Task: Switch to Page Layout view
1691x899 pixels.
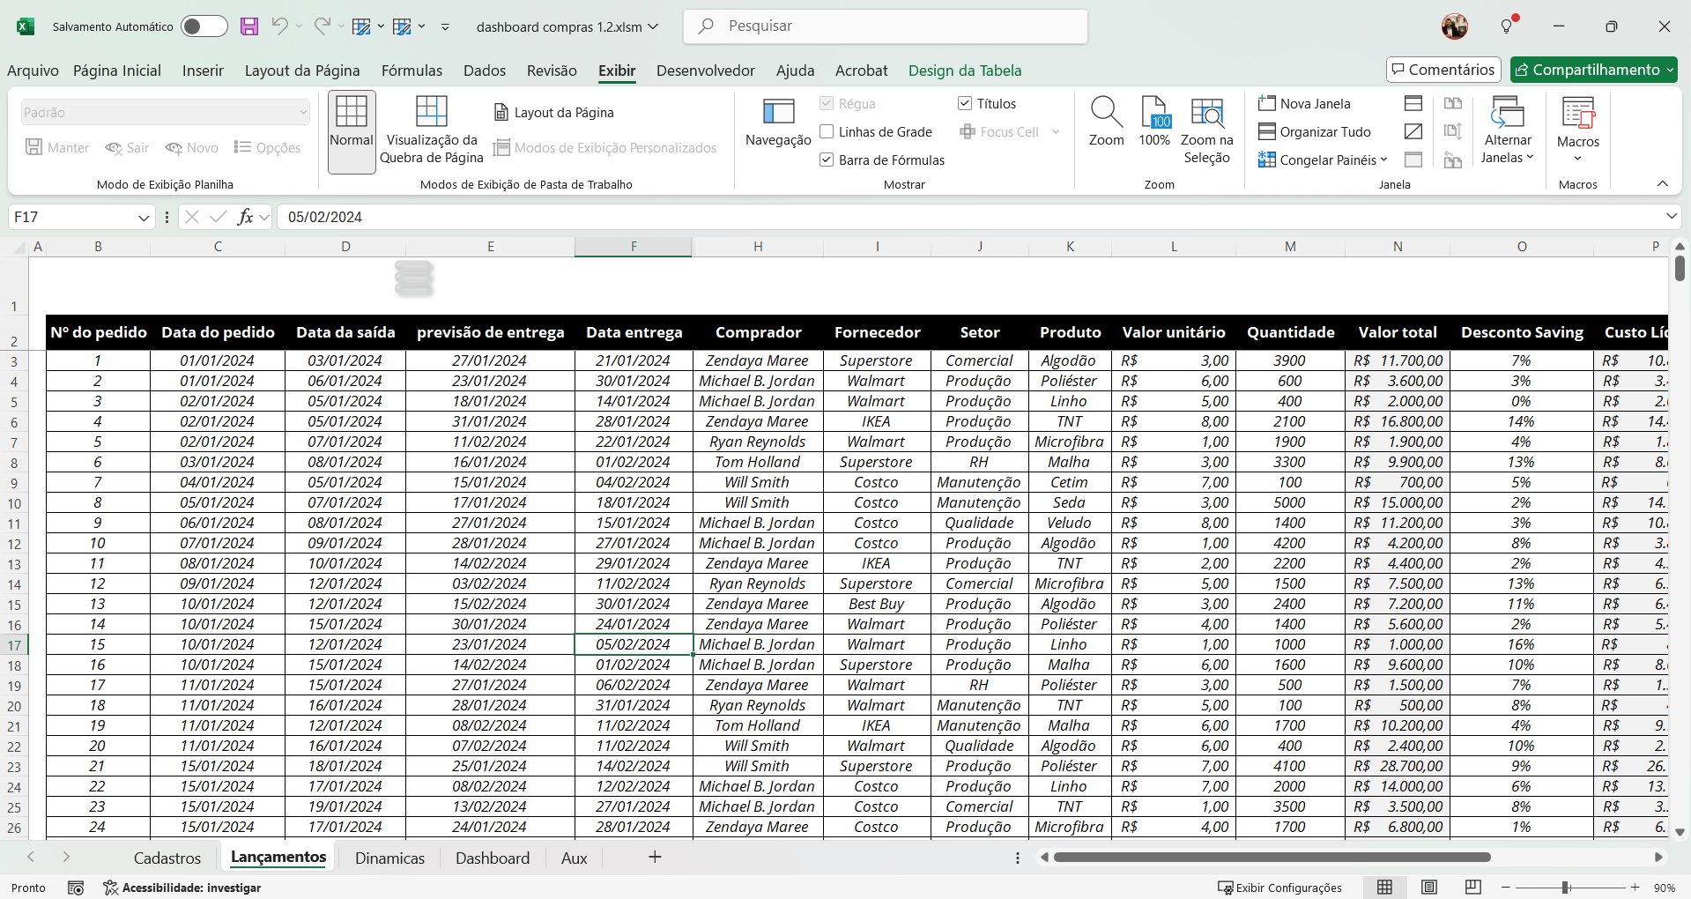Action: pos(553,112)
